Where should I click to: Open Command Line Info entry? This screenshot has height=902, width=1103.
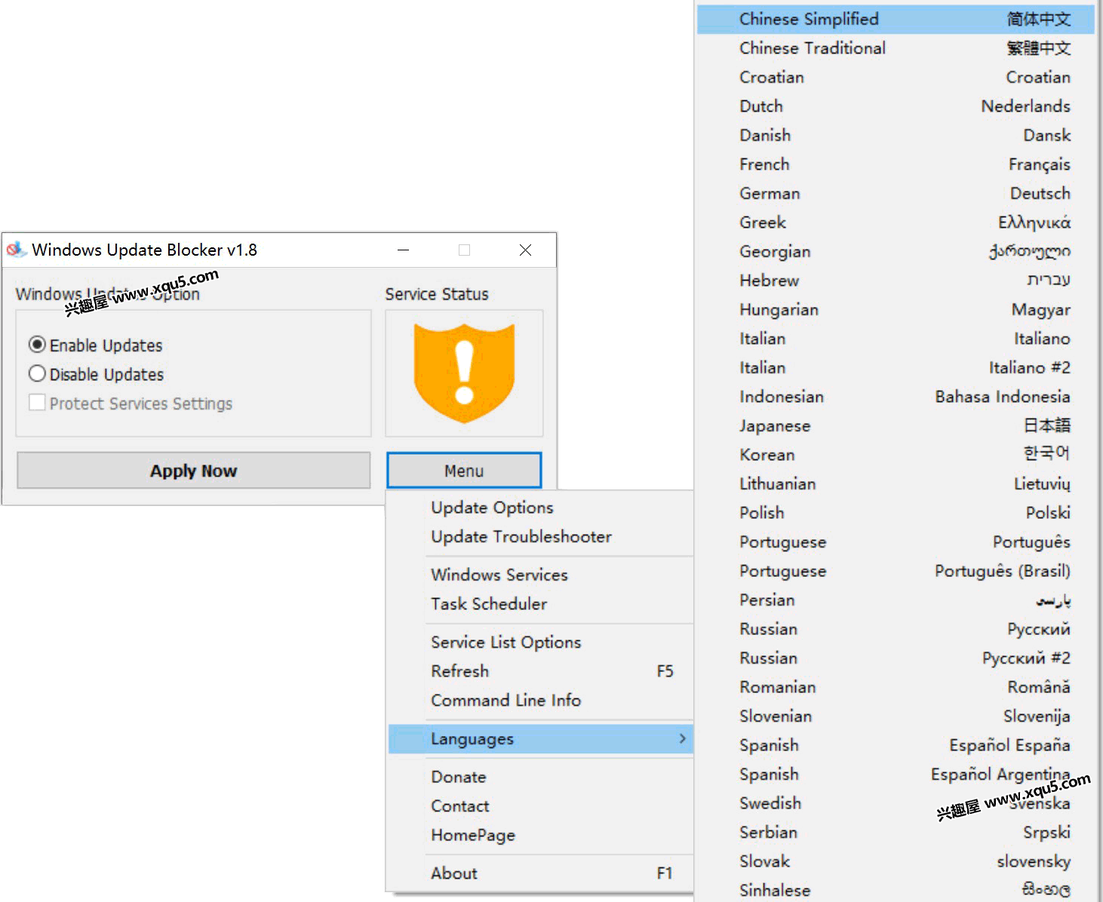(x=540, y=701)
